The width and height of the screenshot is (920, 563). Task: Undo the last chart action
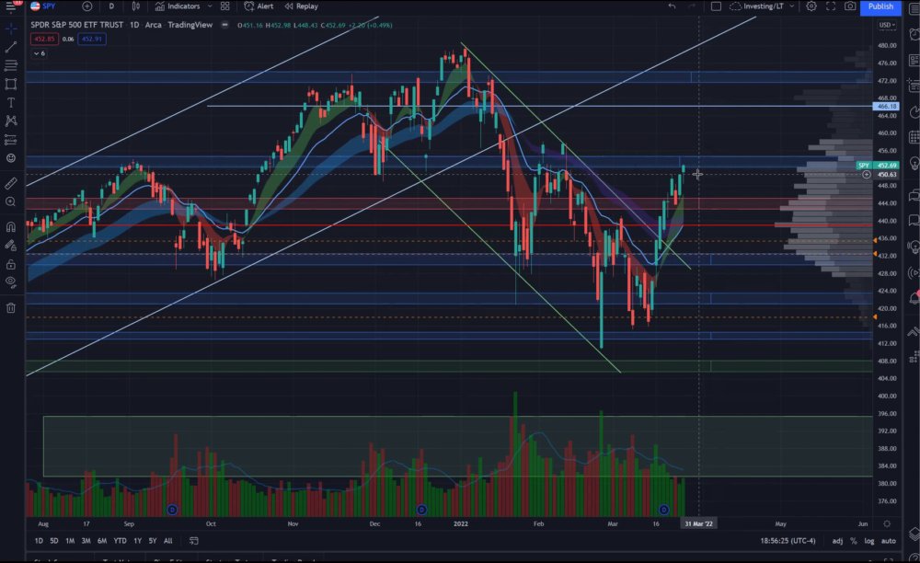click(x=672, y=6)
